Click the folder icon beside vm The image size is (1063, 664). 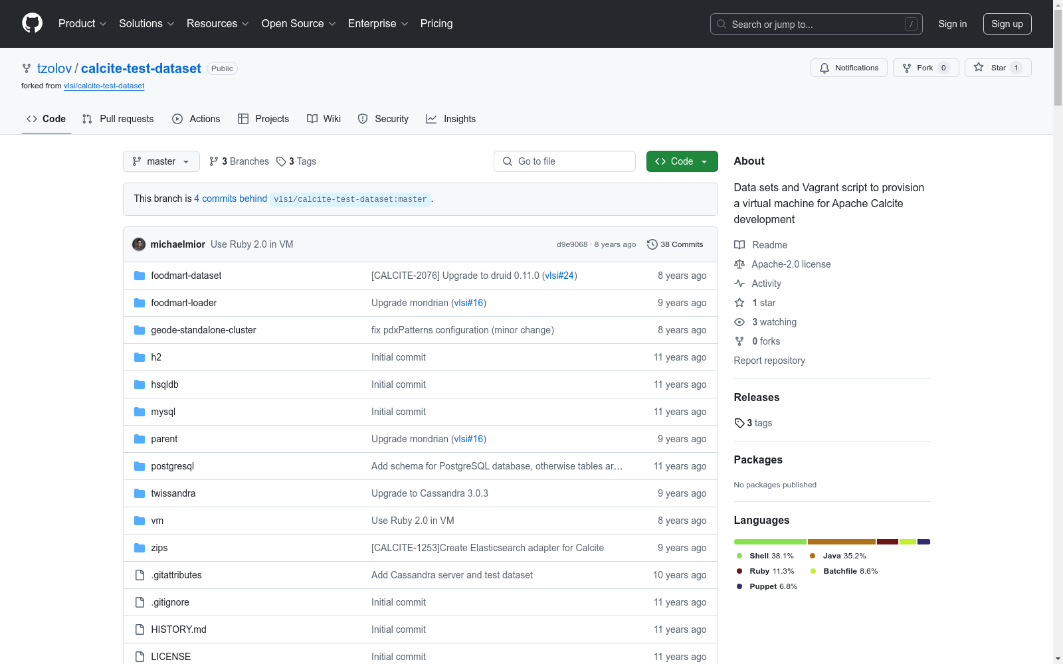[x=140, y=521]
